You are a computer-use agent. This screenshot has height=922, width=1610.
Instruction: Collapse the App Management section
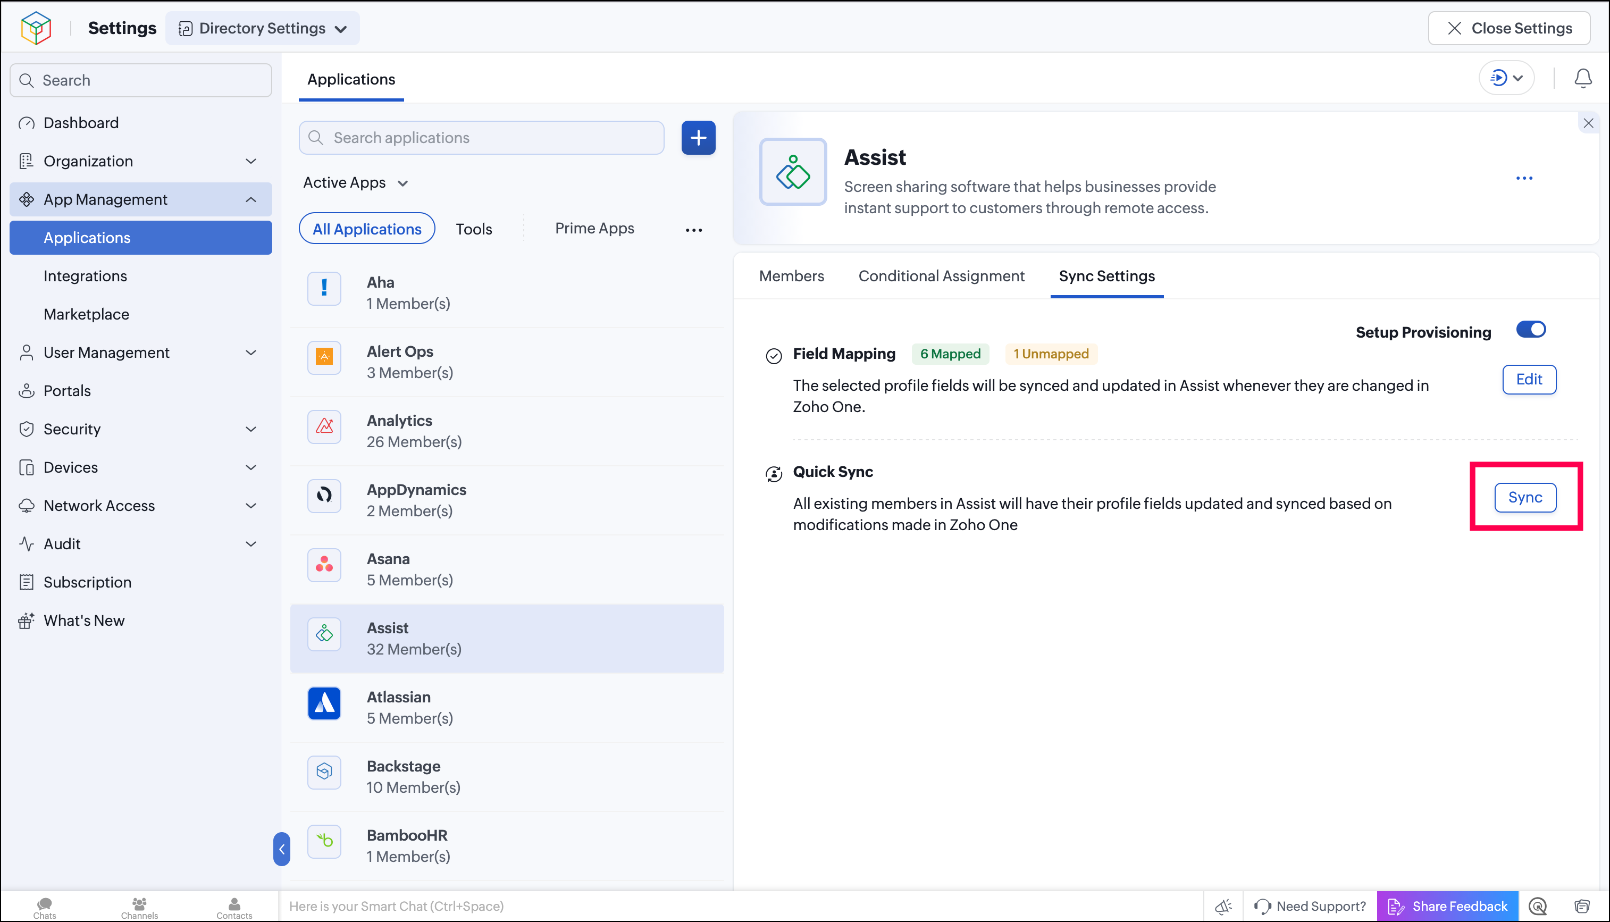[x=140, y=199]
